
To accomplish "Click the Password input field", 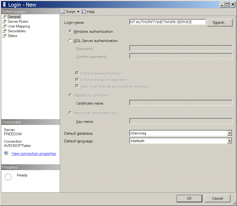I will pyautogui.click(x=181, y=48).
